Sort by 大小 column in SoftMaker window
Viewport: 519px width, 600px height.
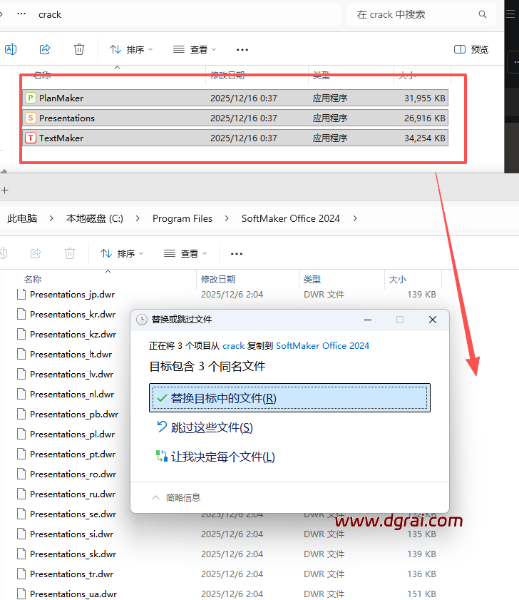click(x=398, y=280)
